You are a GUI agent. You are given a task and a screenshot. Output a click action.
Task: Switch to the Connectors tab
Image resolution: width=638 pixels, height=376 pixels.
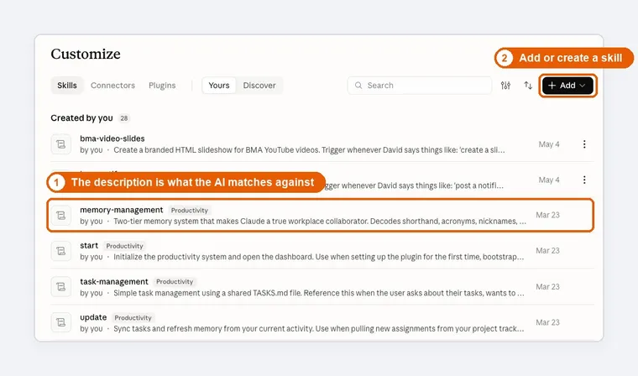pyautogui.click(x=112, y=86)
